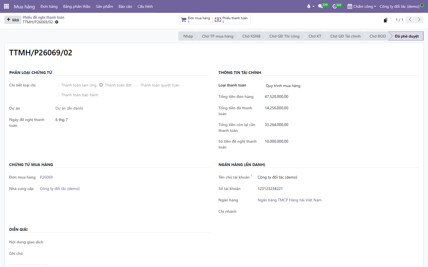Open supplier Công ty đối tác (demo) link
428x267 pixels.
coord(60,189)
